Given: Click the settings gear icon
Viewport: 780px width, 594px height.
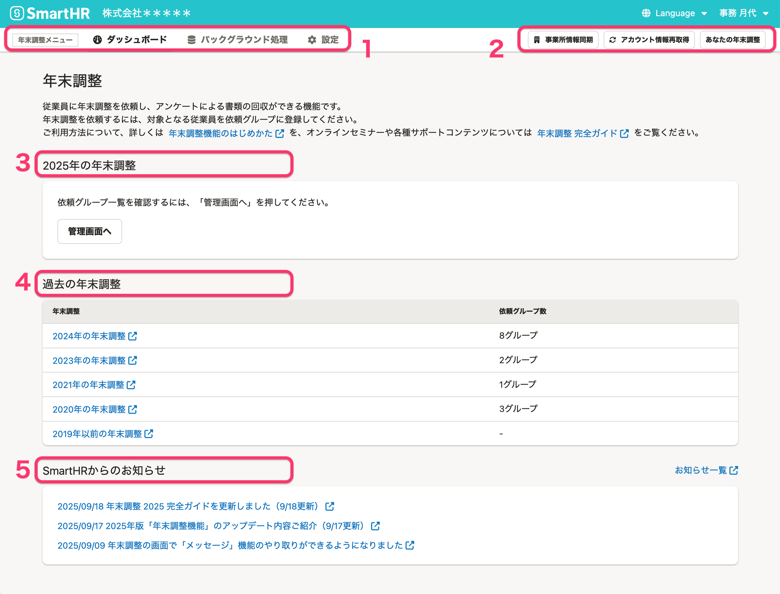Looking at the screenshot, I should point(312,39).
